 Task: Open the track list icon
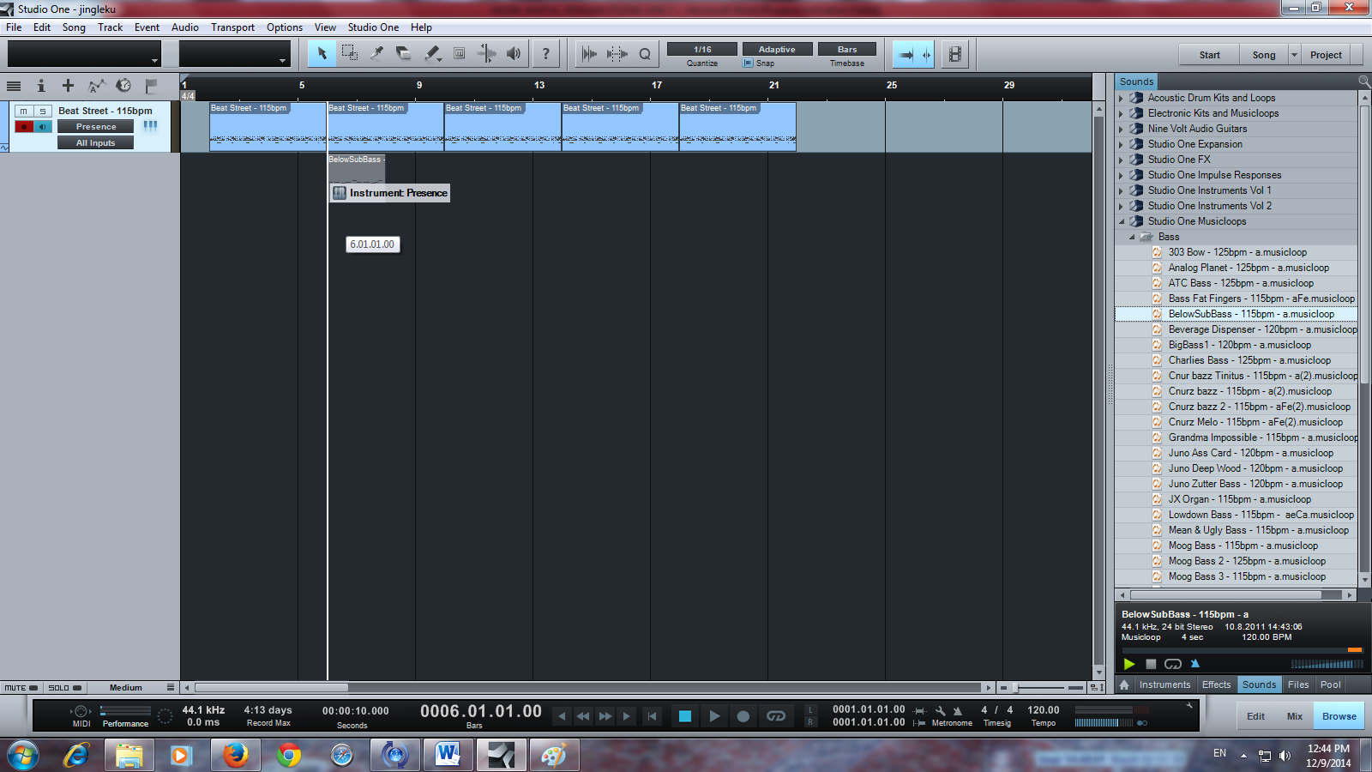tap(14, 86)
